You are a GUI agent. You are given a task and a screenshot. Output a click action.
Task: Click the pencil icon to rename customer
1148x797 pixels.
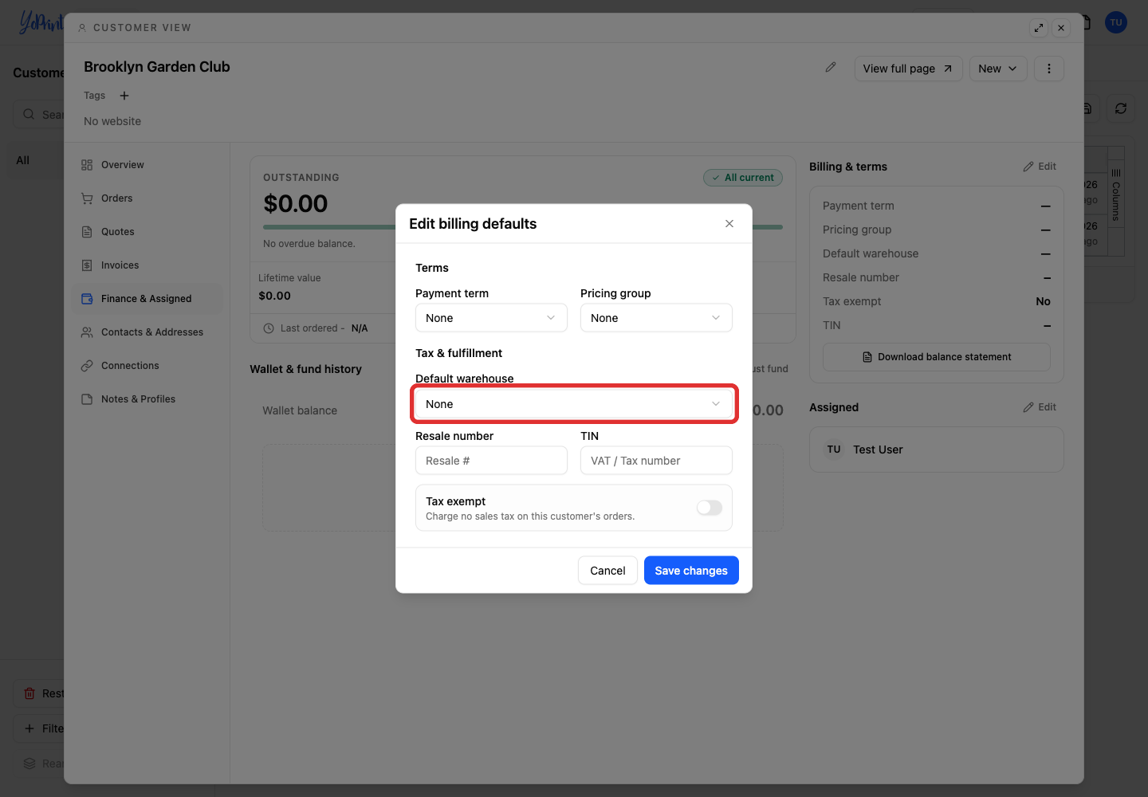point(831,68)
